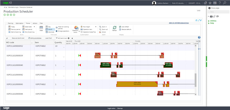Viewport: 230px width, 110px height.
Task: Go to Next period
Action: click(27, 29)
